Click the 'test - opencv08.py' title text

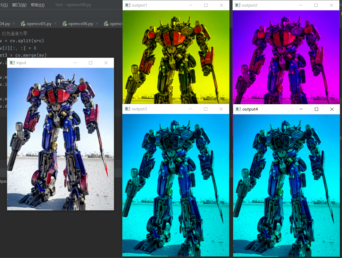(x=73, y=5)
